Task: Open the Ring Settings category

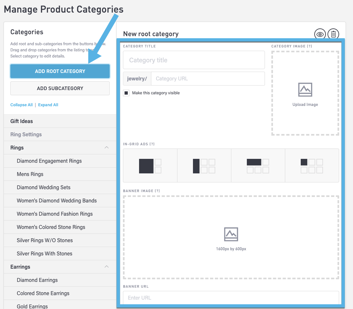Action: 26,135
